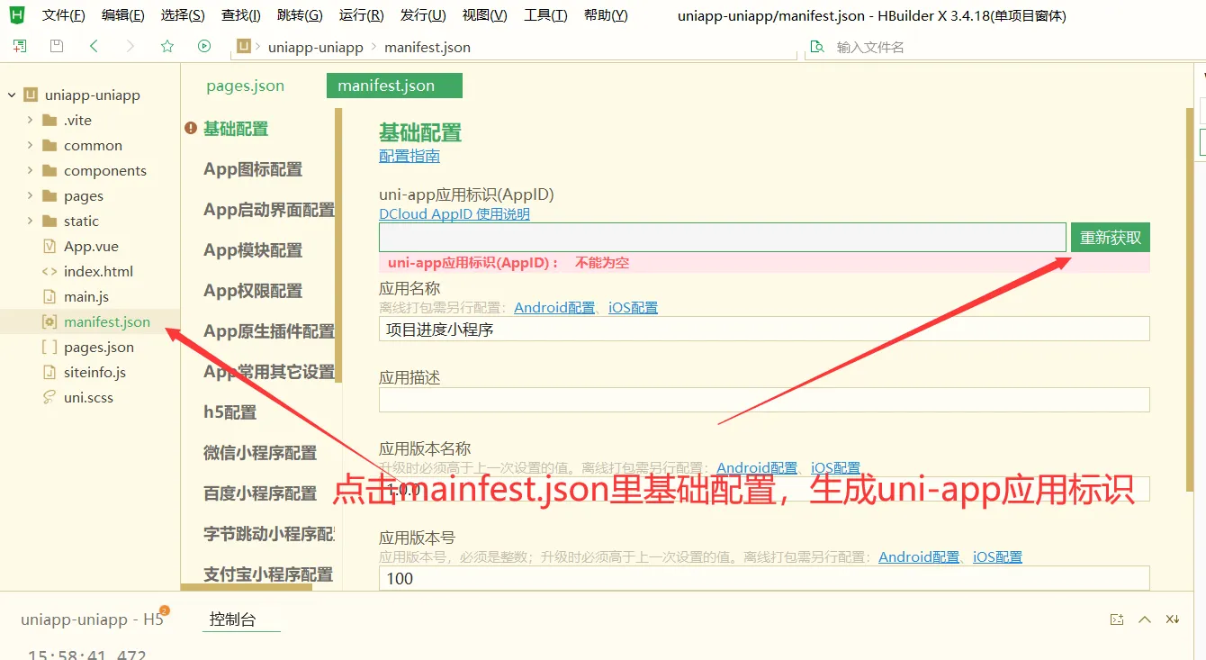Go back with the left arrow icon
This screenshot has width=1206, height=660.
pos(94,46)
